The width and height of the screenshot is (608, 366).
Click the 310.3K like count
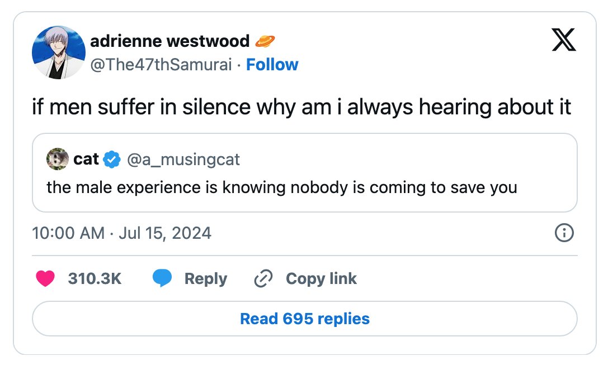point(95,278)
